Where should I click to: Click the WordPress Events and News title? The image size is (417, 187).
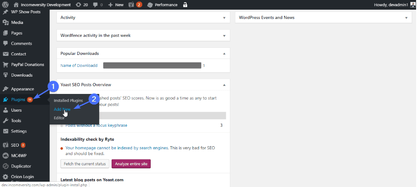[267, 18]
